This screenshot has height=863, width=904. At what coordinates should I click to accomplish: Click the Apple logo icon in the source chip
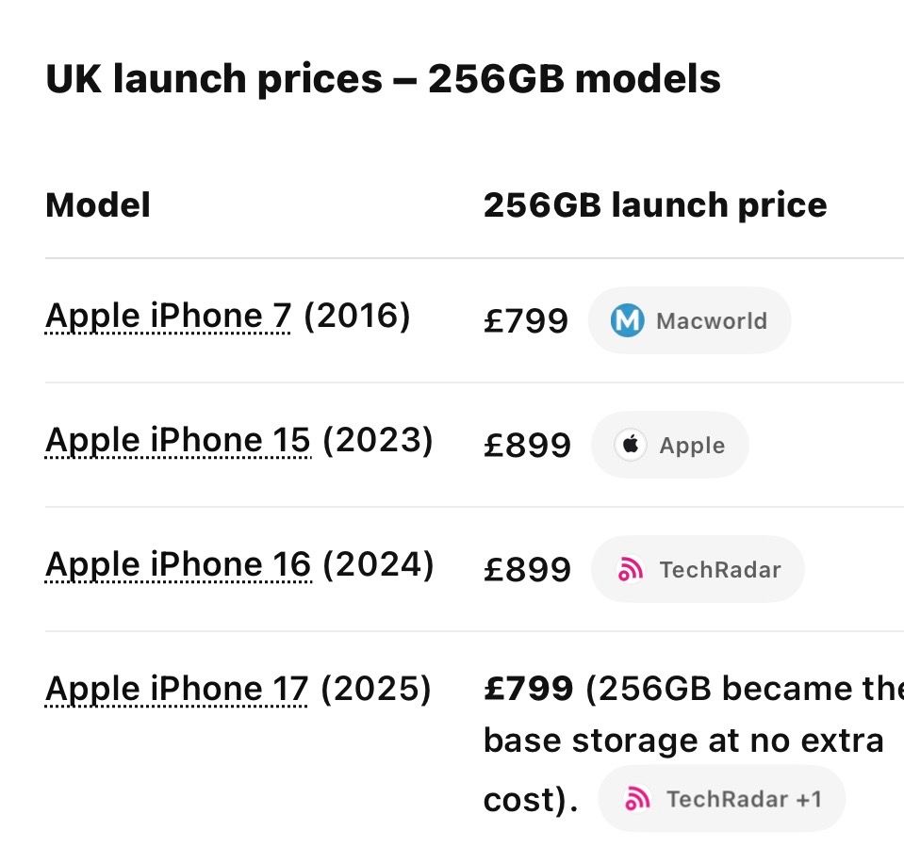click(631, 445)
